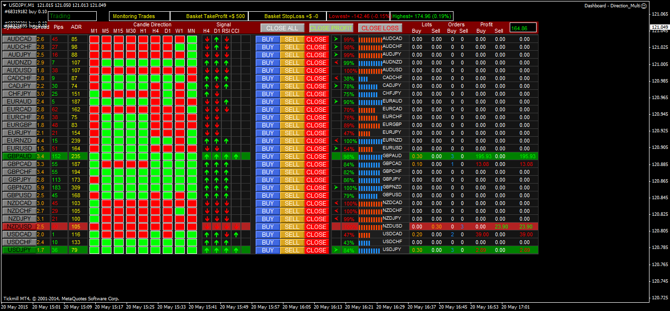This screenshot has height=311, width=670.
Task: Click the 152 pips value for GBPAUD
Action: pos(57,156)
